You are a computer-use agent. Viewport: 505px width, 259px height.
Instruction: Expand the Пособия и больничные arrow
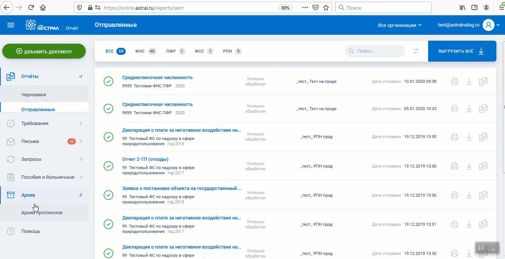point(81,177)
